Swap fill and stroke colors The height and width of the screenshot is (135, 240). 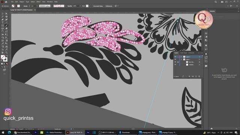click(7, 56)
